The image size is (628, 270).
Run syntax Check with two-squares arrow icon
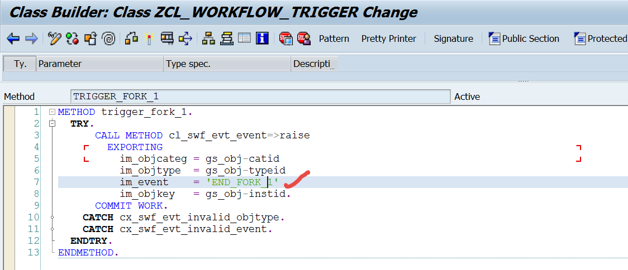click(x=131, y=38)
